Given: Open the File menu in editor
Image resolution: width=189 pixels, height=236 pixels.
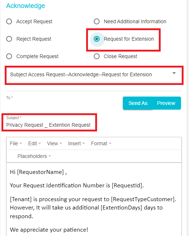Looking at the screenshot, I should [16, 143].
